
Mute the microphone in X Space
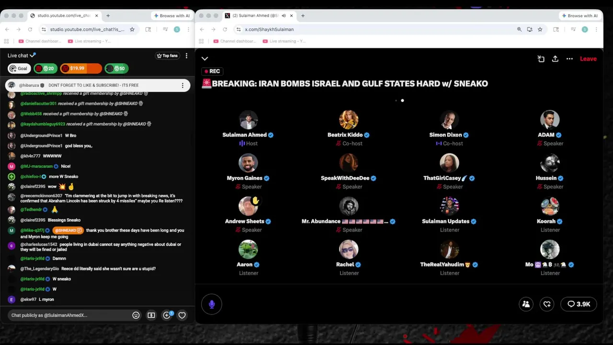point(212,304)
